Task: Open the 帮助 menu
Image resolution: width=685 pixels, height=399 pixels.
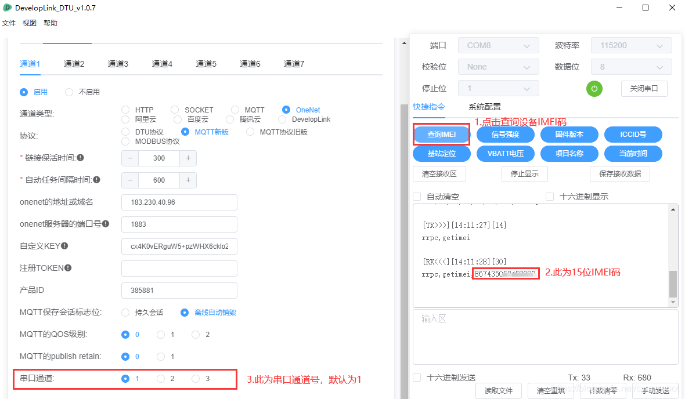Action: (49, 23)
